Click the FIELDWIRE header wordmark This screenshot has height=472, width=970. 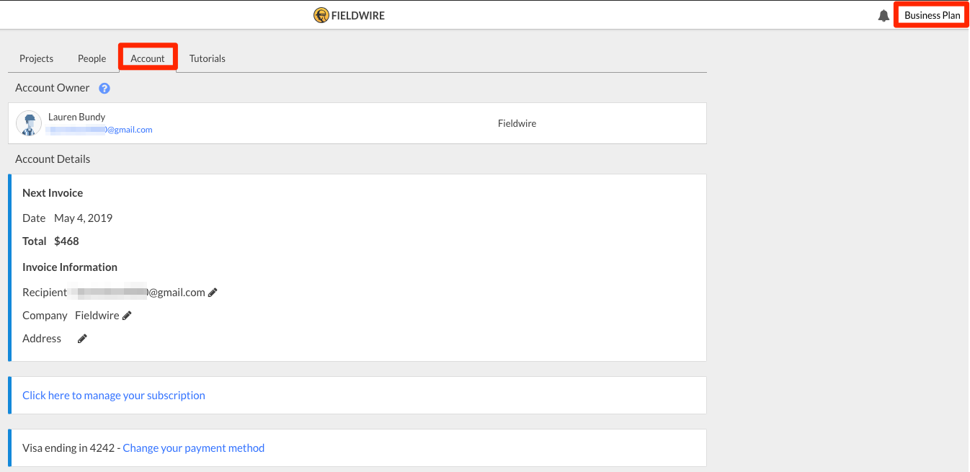(x=358, y=15)
